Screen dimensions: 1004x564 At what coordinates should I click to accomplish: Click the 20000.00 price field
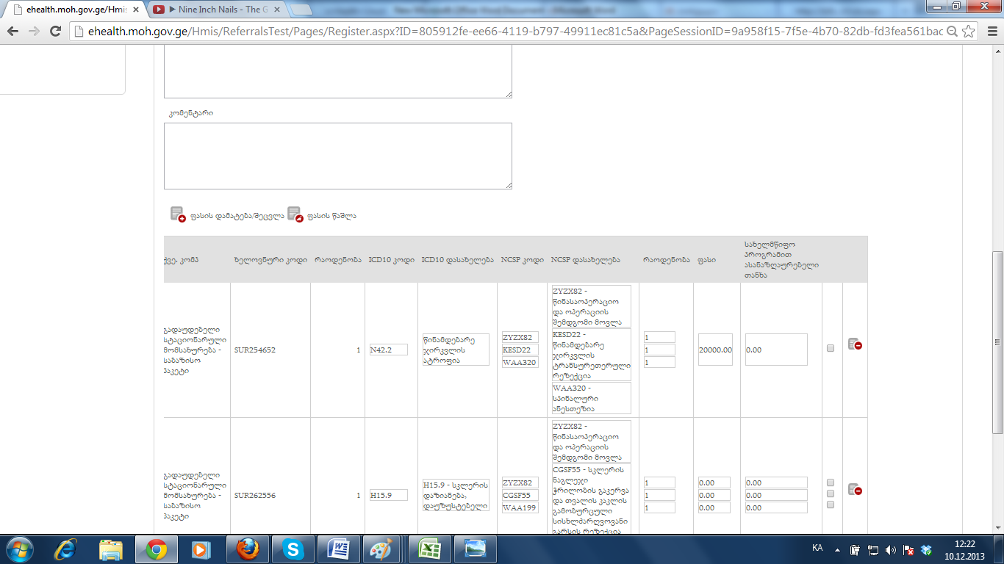coord(715,350)
